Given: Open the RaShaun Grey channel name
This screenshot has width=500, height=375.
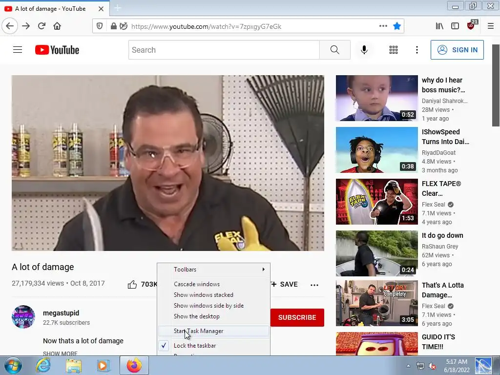Looking at the screenshot, I should 440,247.
